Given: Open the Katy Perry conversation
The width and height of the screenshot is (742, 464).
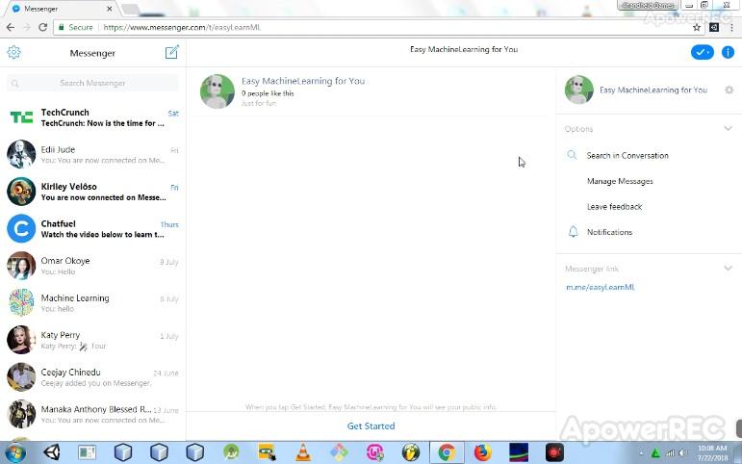Looking at the screenshot, I should click(92, 340).
